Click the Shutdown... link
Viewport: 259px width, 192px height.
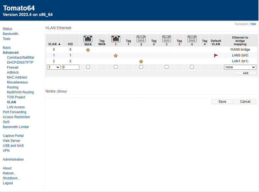pos(11,178)
